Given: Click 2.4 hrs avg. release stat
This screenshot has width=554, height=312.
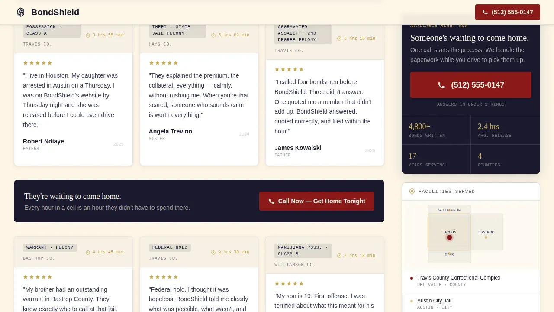Looking at the screenshot, I should pos(506,130).
